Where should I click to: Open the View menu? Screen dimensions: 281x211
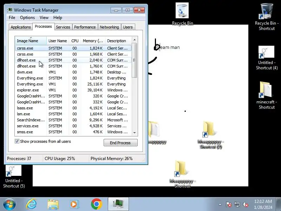click(x=44, y=18)
